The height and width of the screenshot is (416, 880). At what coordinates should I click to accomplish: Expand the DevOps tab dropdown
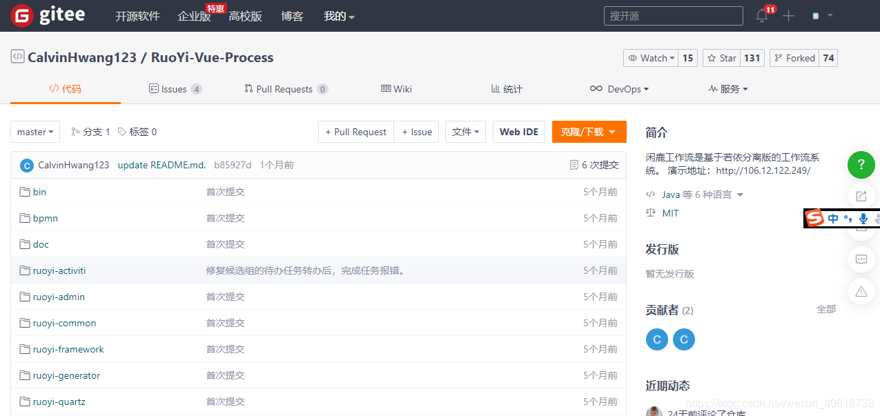(x=619, y=89)
